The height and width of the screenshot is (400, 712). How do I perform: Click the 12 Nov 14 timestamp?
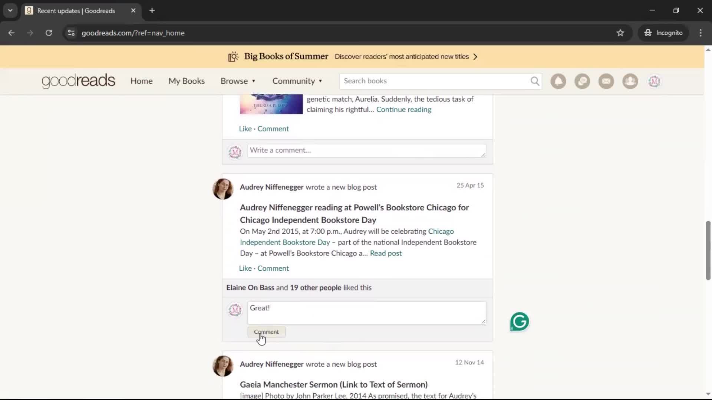[469, 363]
